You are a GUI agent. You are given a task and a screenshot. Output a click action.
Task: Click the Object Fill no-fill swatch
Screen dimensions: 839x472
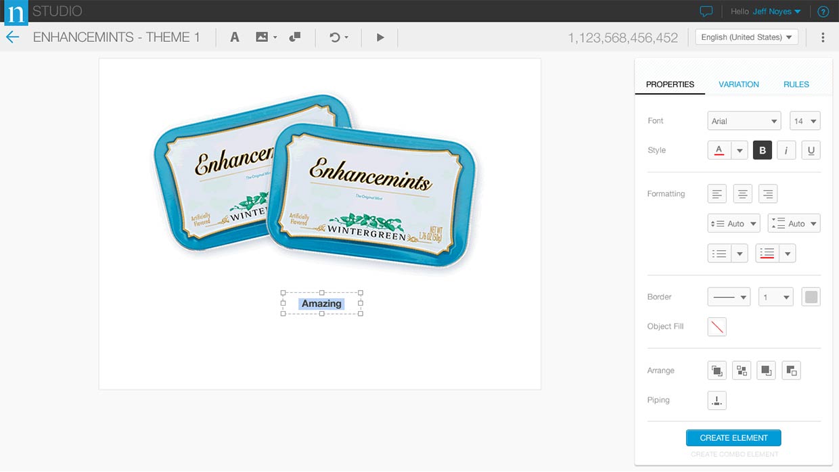pyautogui.click(x=717, y=327)
